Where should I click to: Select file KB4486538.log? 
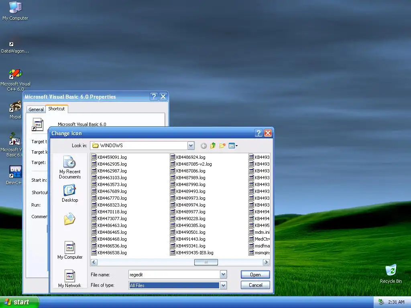(109, 253)
